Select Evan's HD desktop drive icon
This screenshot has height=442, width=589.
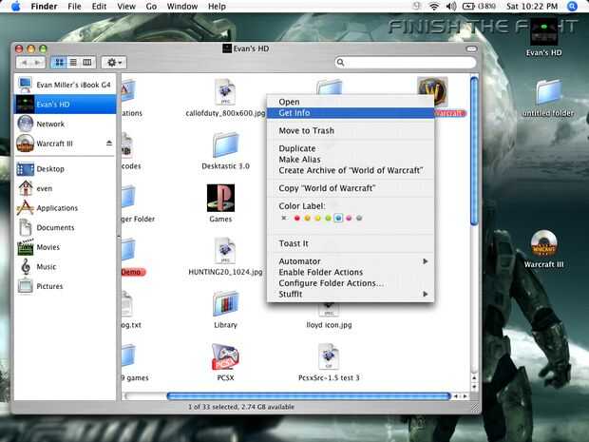543,32
